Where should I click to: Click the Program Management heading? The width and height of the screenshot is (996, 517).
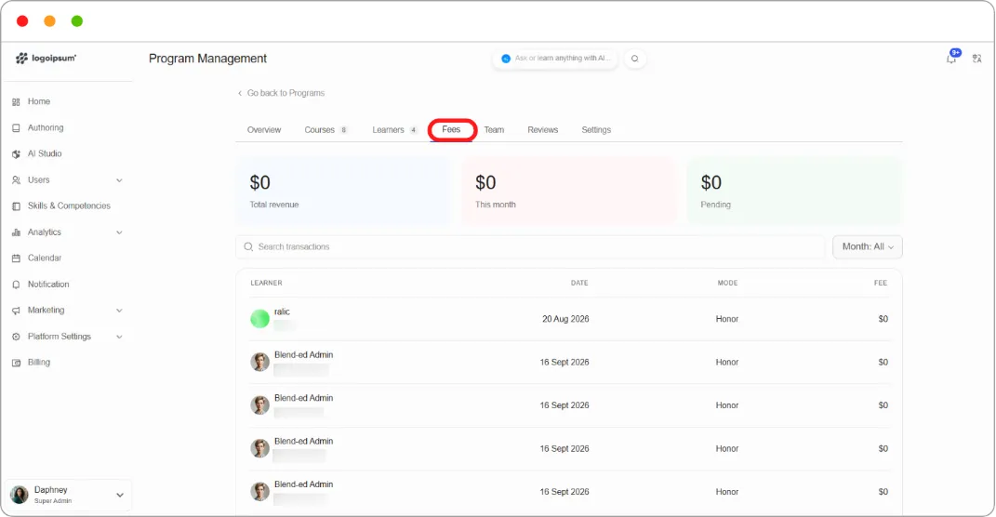coord(207,59)
